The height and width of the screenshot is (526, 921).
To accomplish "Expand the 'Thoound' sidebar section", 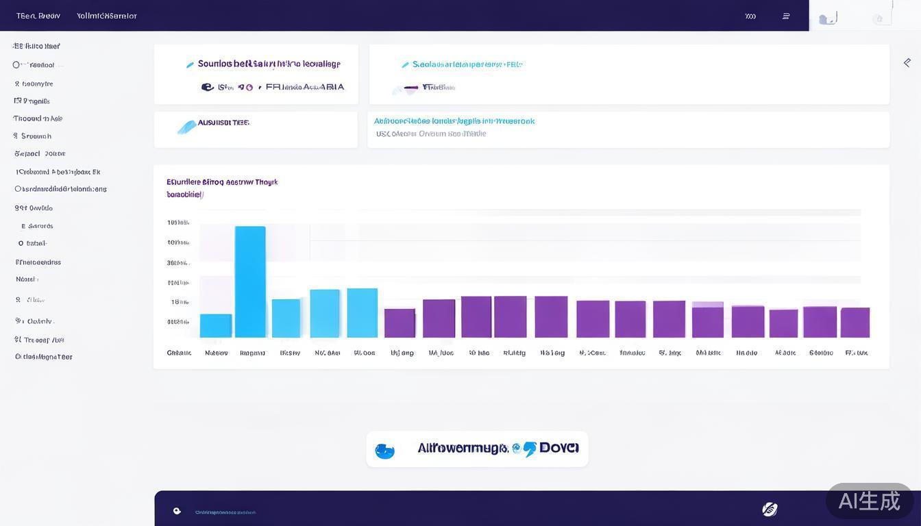I will tap(38, 118).
